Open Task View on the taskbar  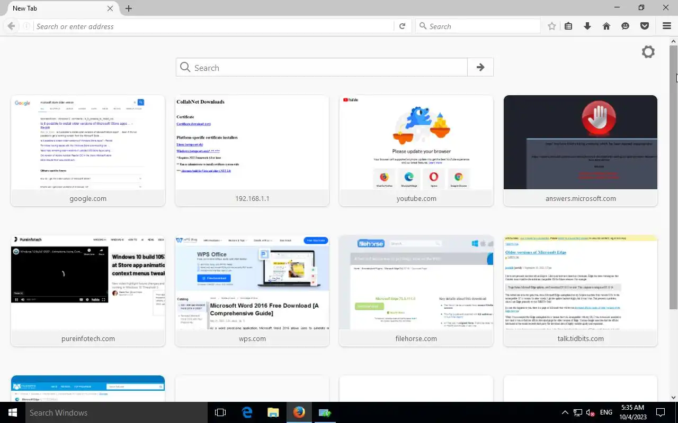point(220,412)
